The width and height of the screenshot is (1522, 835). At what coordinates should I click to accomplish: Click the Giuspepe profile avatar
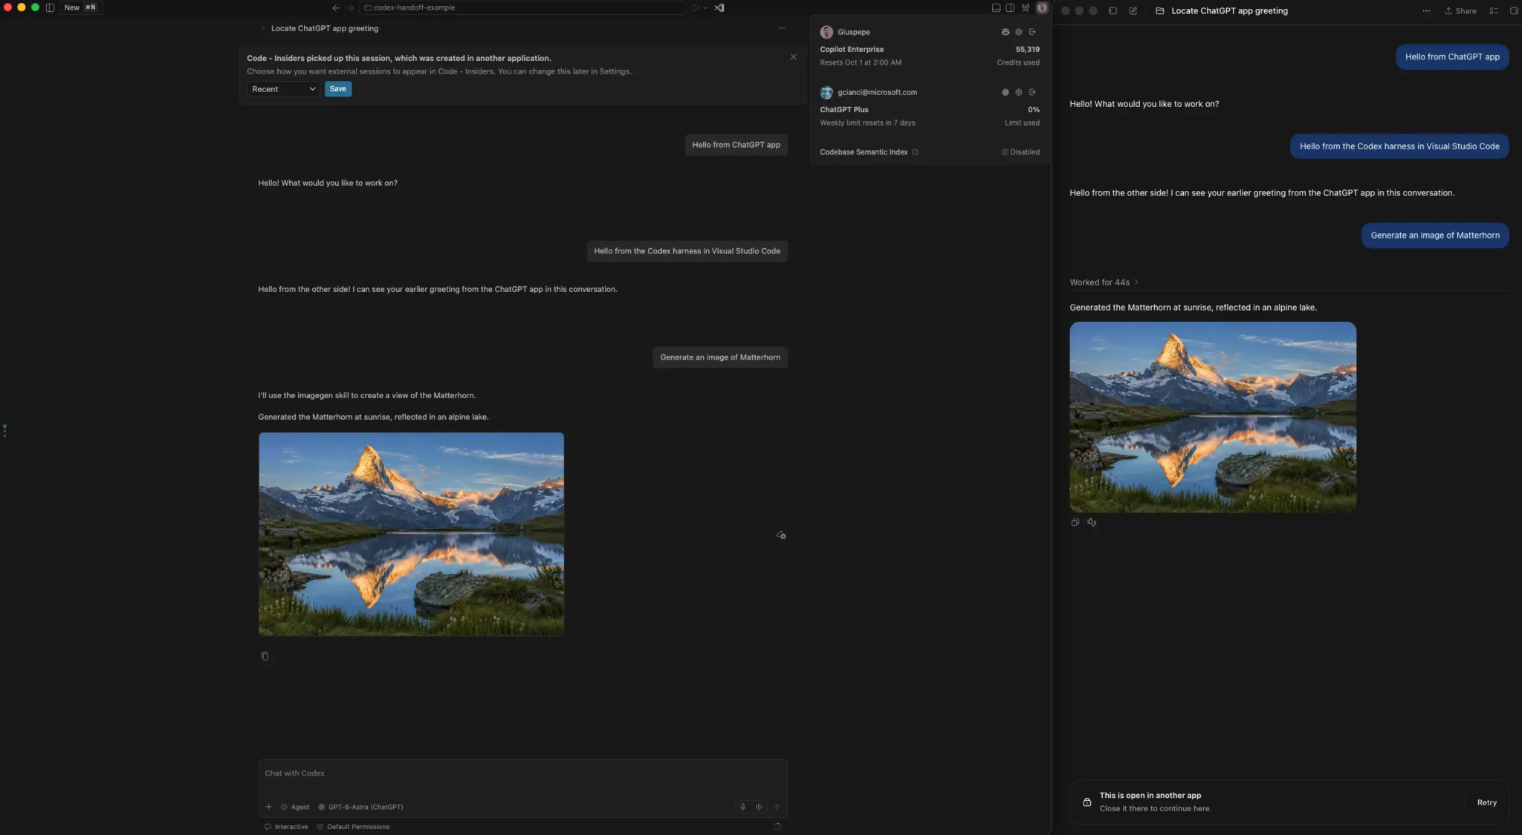click(x=826, y=32)
